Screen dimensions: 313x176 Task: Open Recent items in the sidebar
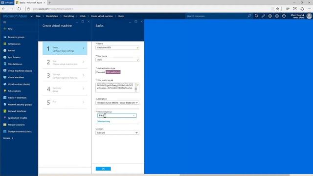[x=11, y=50]
